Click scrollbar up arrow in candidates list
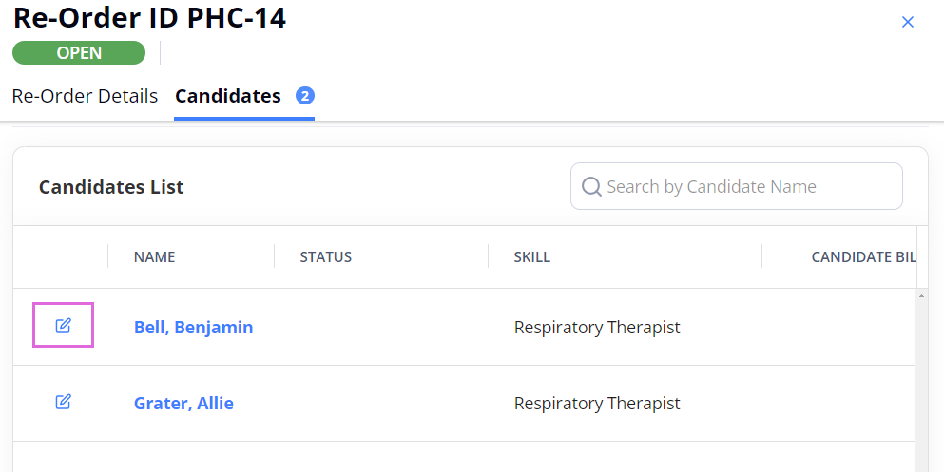Screen dimensions: 944x472 coord(921,295)
